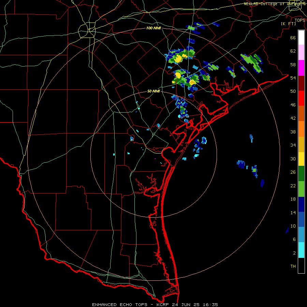
Task: Select the dark green legend color band
Action: [301, 174]
